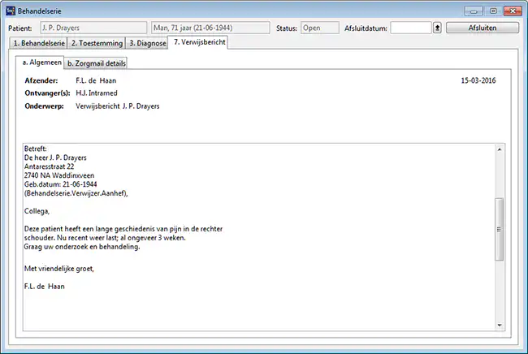Close the Behandelserie window

click(x=513, y=11)
